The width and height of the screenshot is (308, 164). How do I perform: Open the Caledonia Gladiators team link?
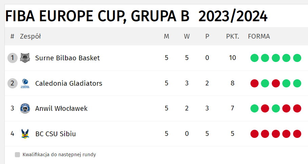[x=69, y=83]
